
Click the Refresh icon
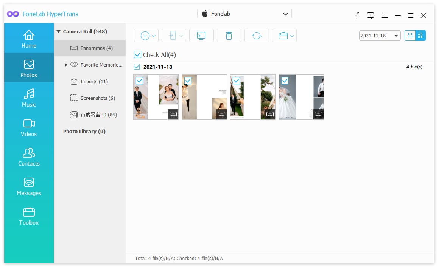coord(257,36)
